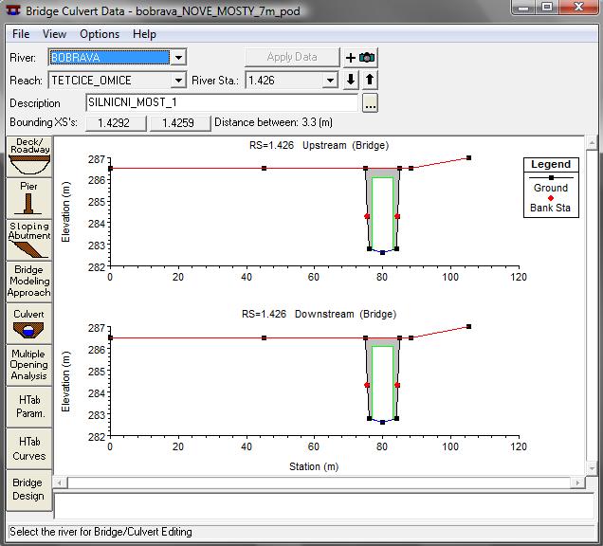Open HTab Param. settings
This screenshot has width=603, height=546.
pyautogui.click(x=29, y=407)
